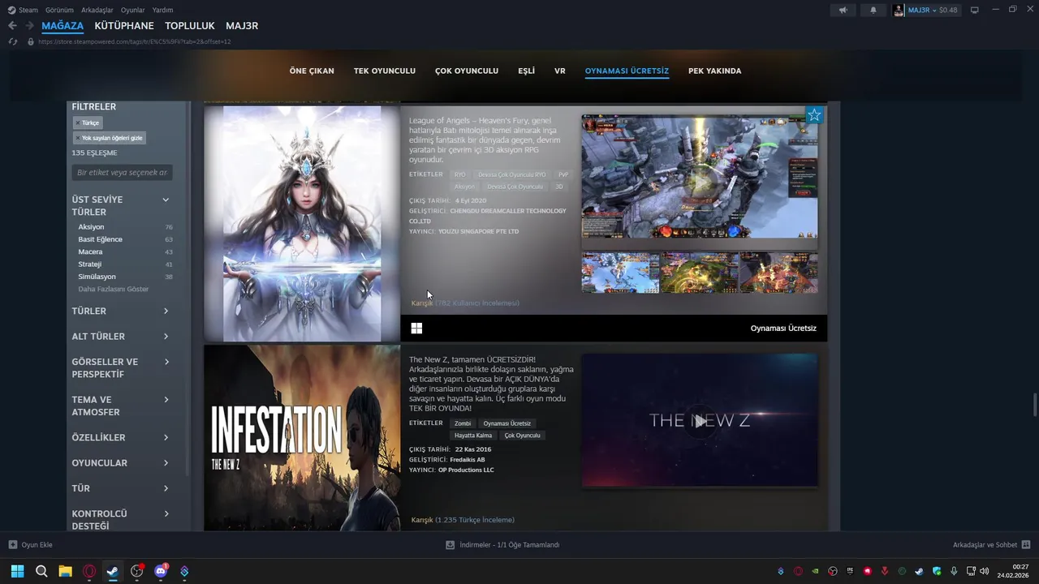This screenshot has height=584, width=1039.
Task: Expand the TÜRLER filter section
Action: 121,311
